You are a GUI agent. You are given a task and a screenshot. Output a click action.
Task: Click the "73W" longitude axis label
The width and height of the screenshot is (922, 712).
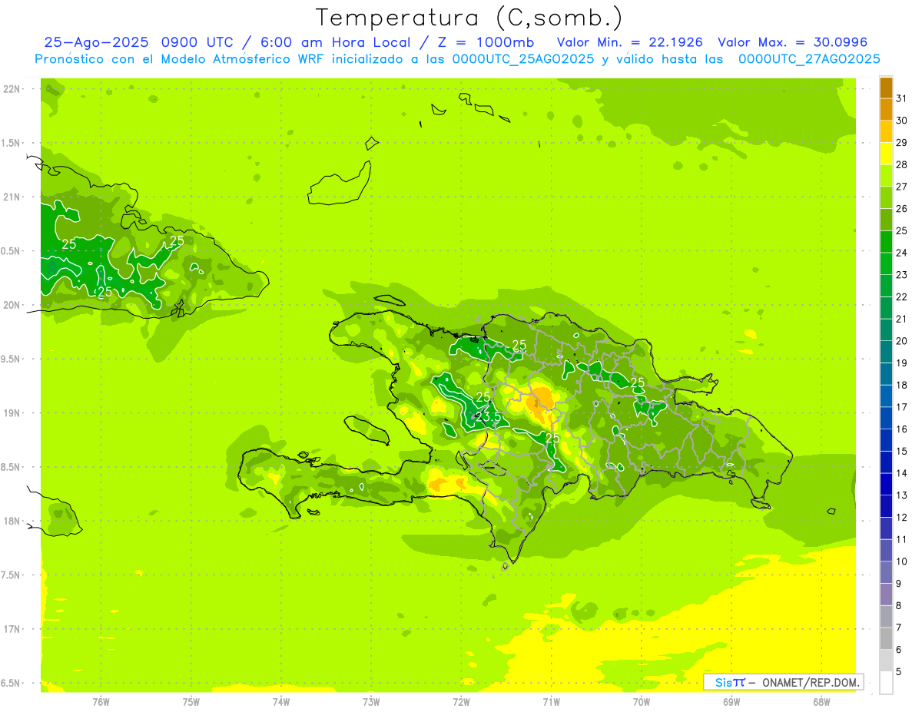[371, 701]
